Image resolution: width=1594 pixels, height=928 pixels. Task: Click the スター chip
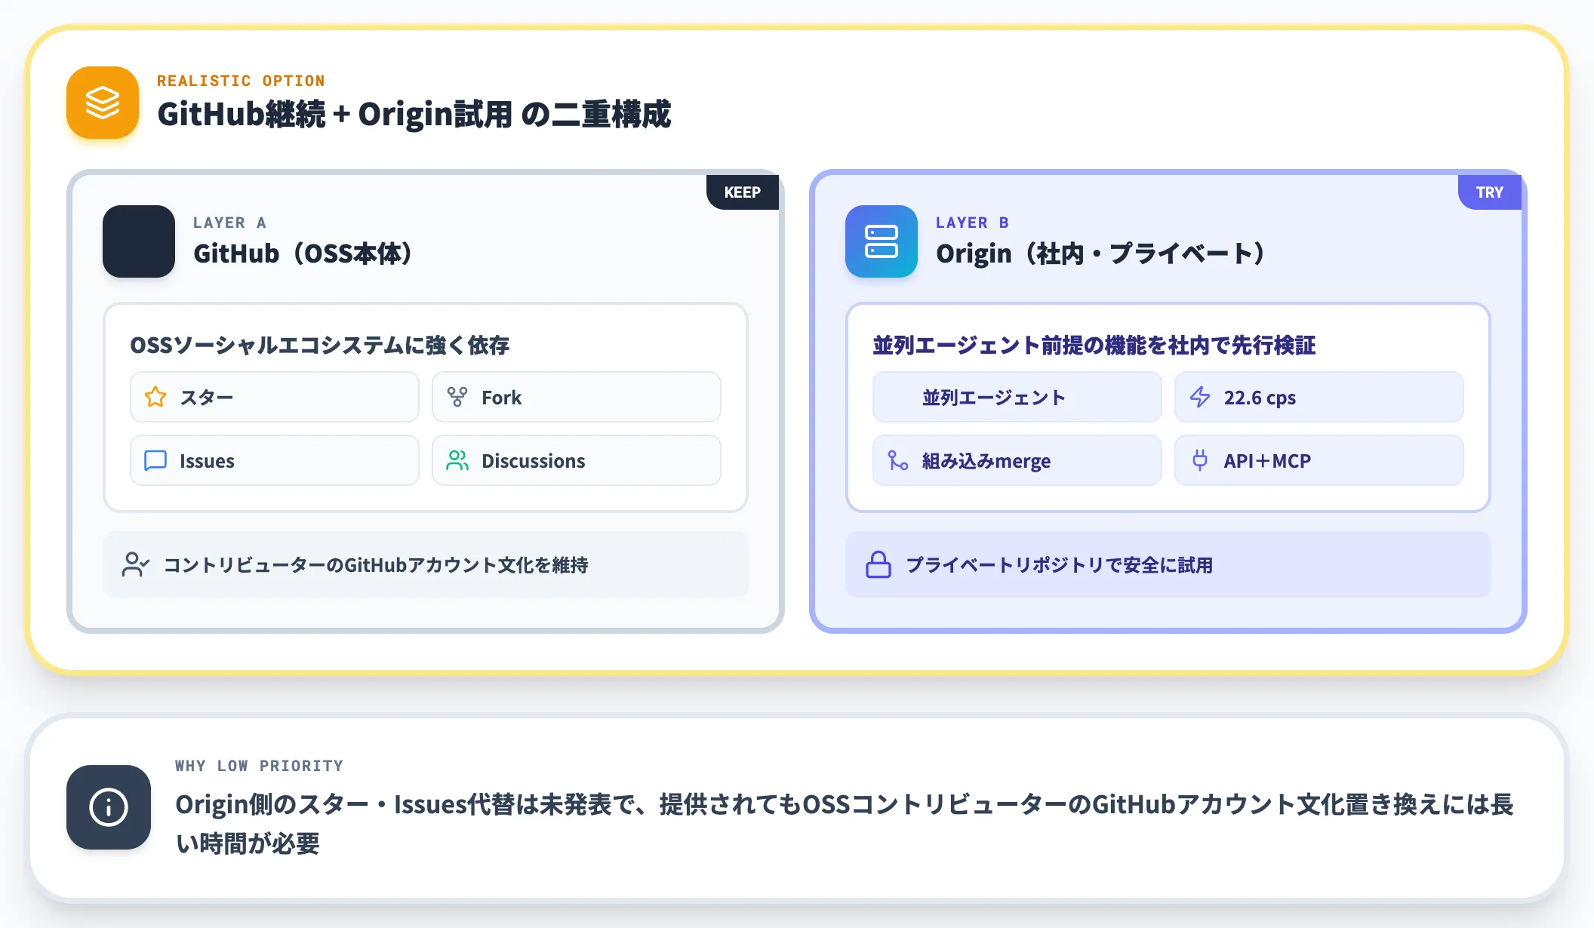tap(275, 397)
